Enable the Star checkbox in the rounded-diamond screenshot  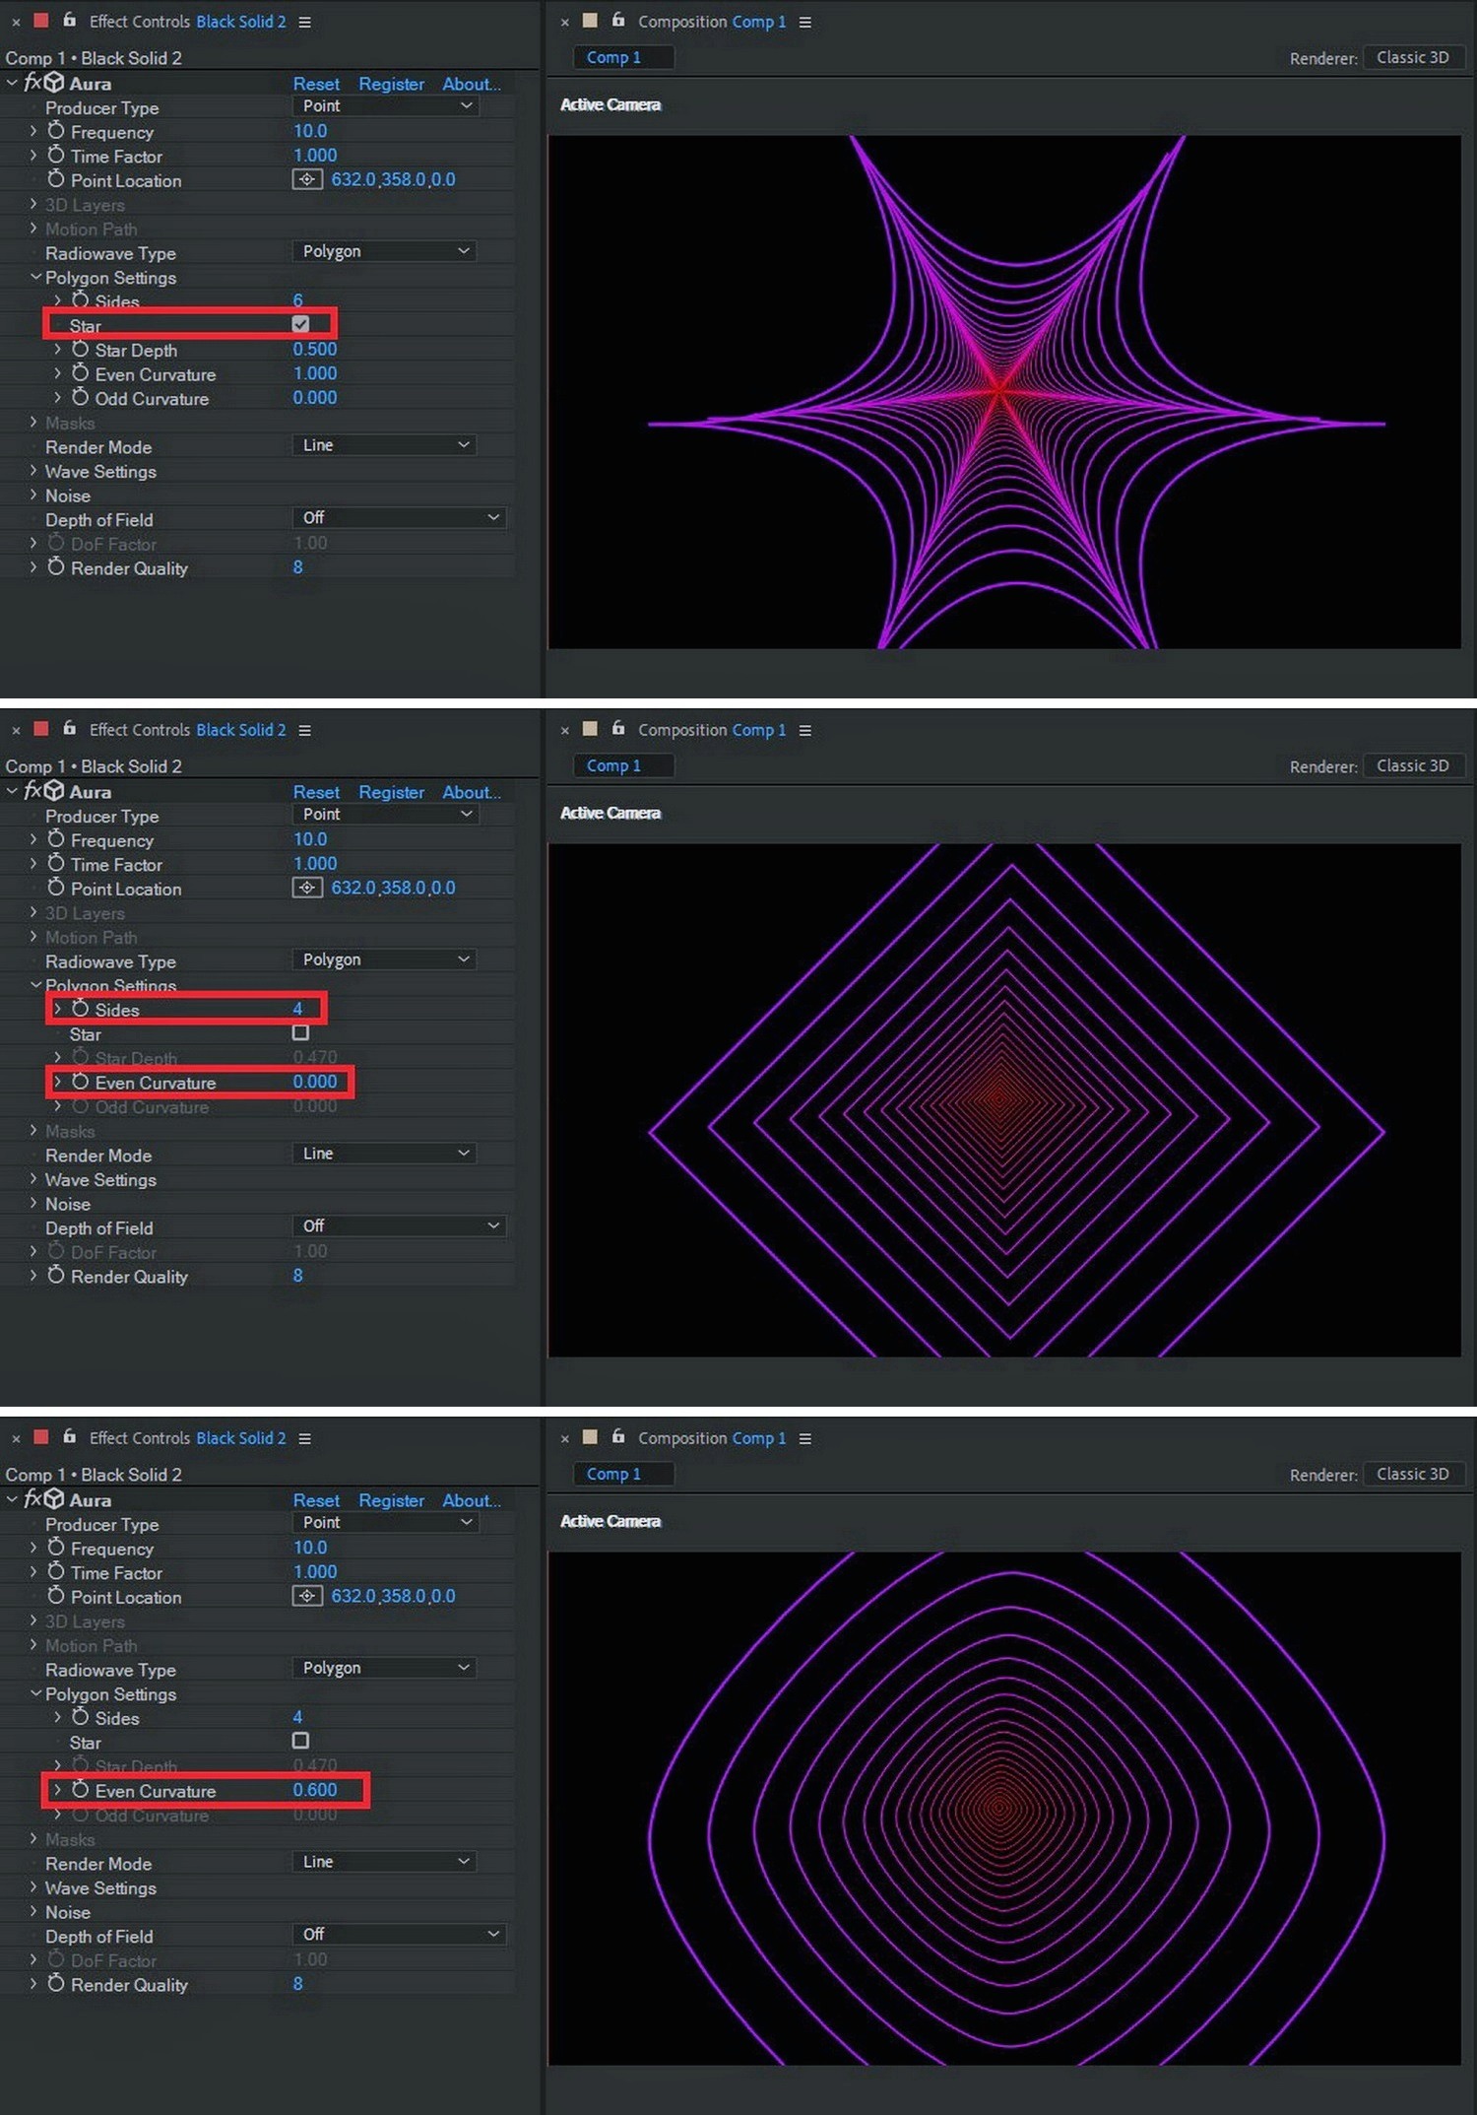point(300,1741)
